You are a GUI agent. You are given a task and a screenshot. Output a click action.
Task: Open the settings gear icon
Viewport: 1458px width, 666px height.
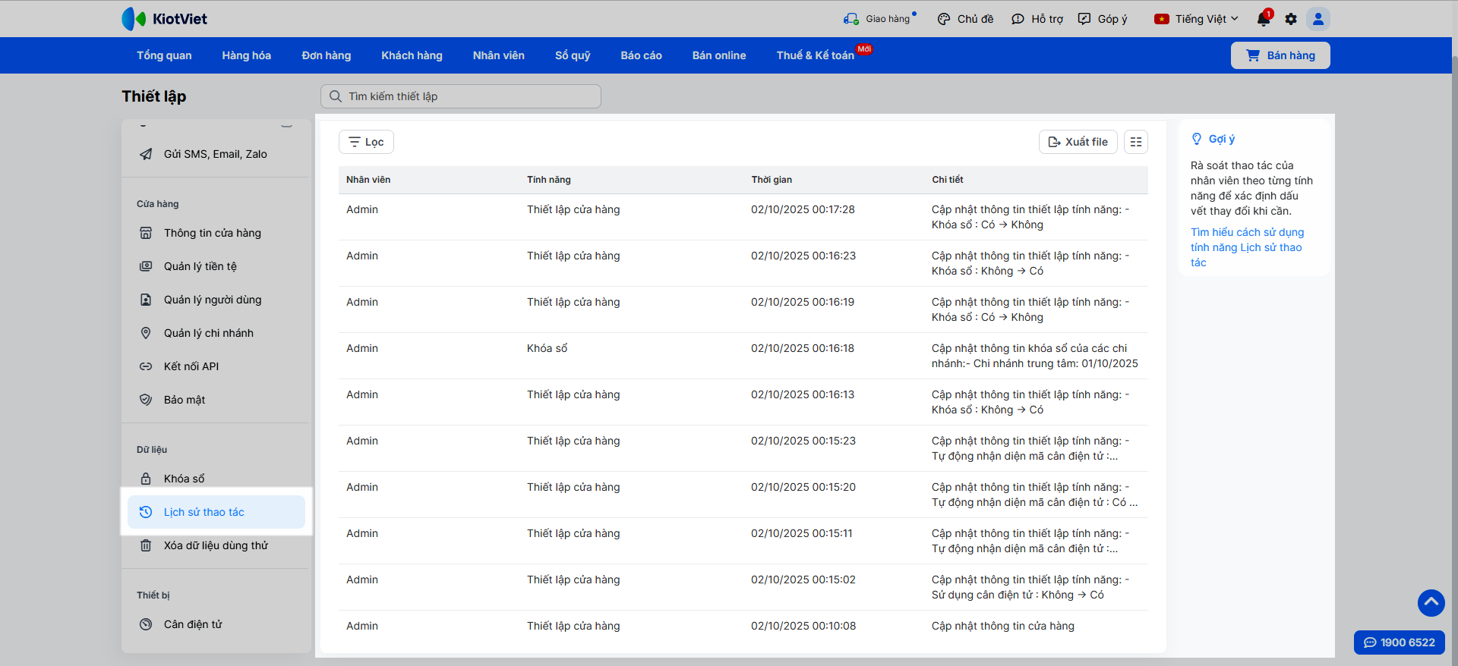tap(1291, 19)
